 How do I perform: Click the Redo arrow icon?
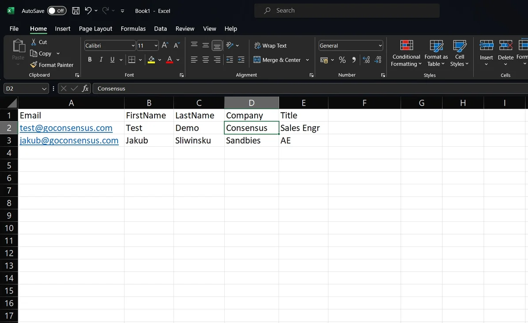(x=106, y=11)
